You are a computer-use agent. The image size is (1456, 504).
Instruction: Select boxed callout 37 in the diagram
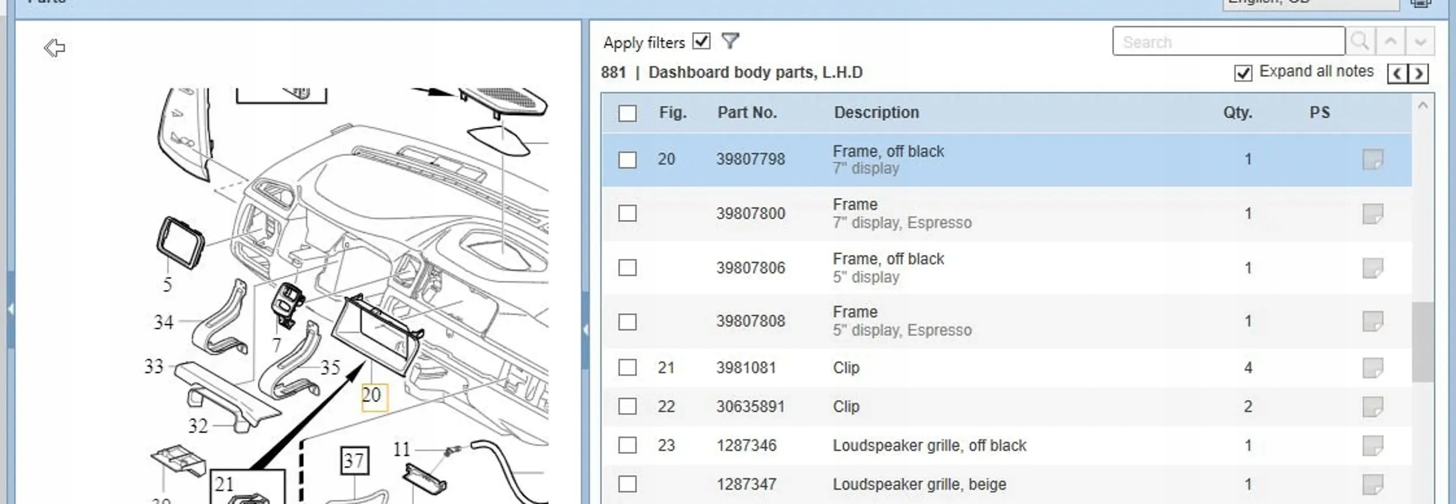click(354, 461)
